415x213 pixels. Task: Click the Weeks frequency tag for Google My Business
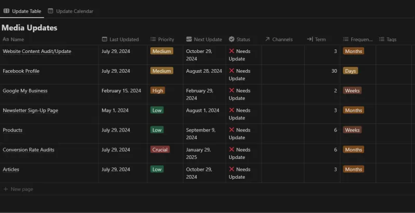click(352, 90)
